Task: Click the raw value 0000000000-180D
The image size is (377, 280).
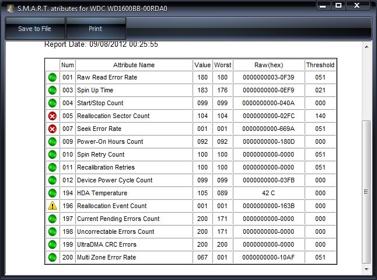Action: coord(268,141)
